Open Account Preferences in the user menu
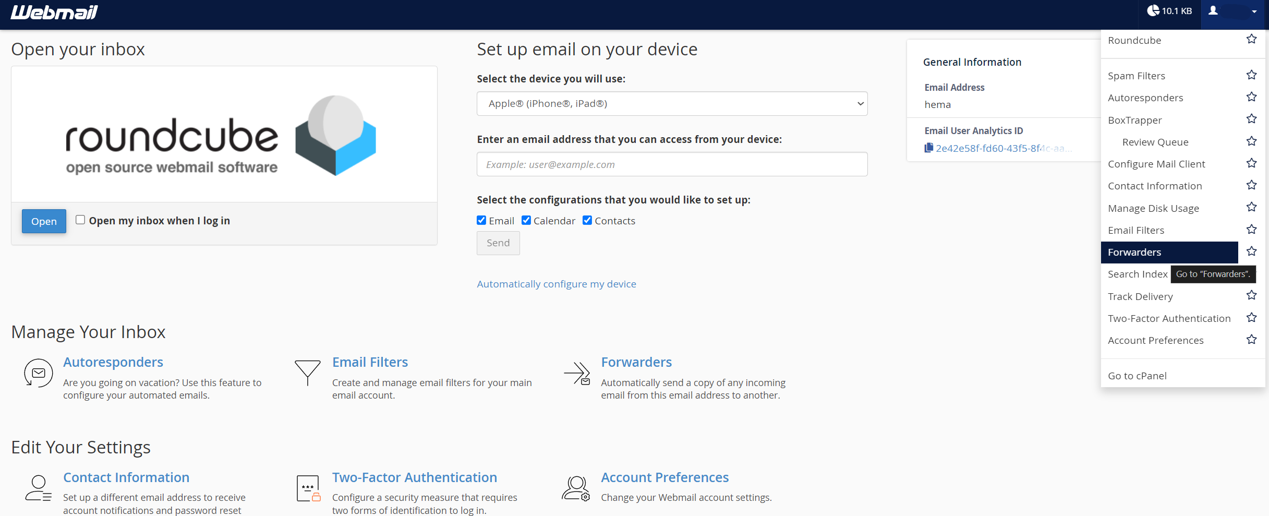 (1156, 340)
